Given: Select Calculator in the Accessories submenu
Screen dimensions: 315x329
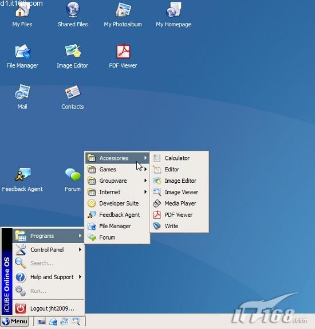Looking at the screenshot, I should point(179,158).
